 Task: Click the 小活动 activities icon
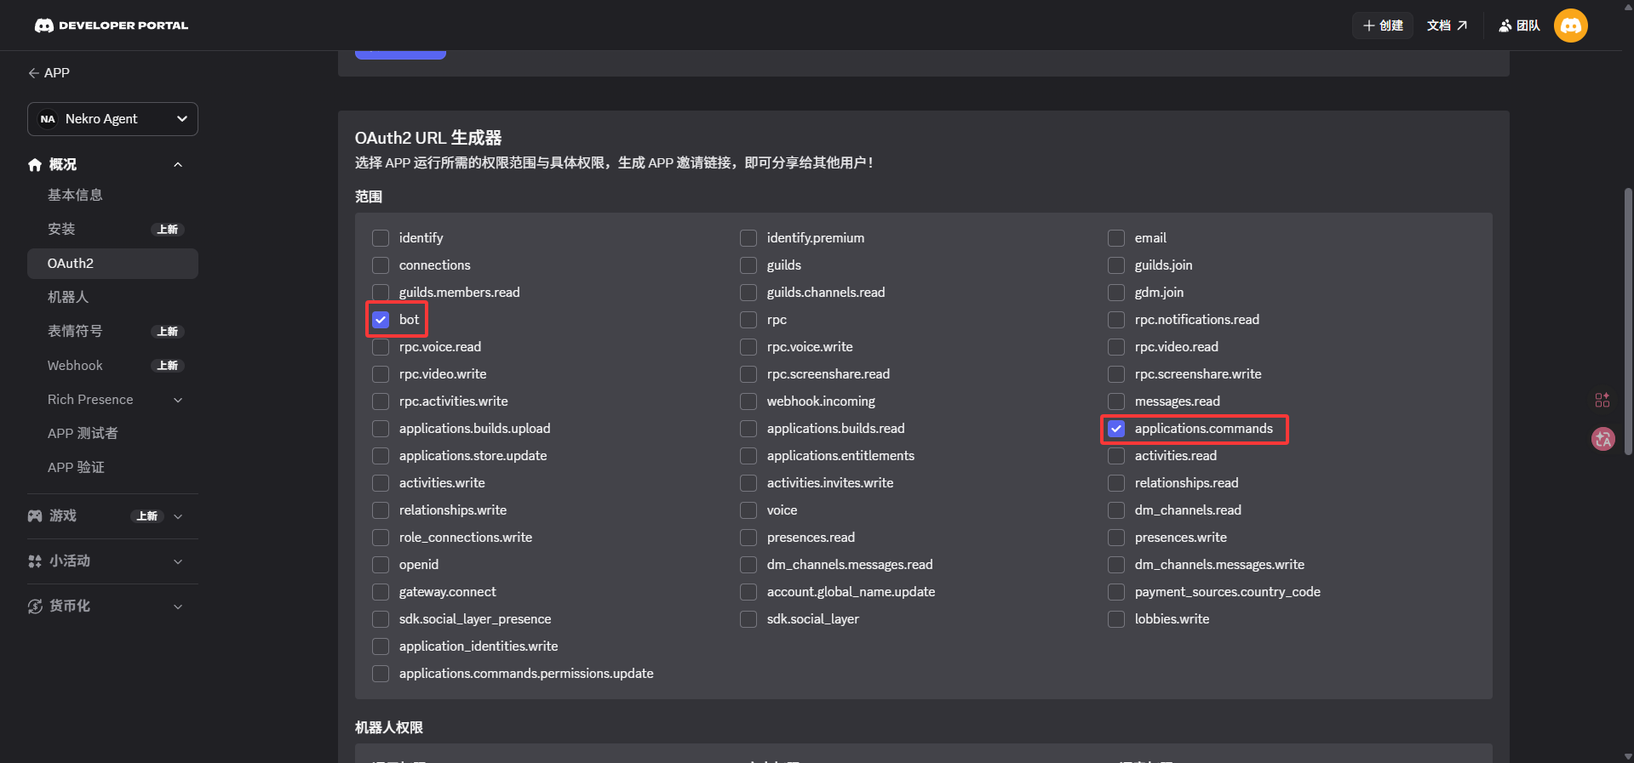tap(35, 561)
